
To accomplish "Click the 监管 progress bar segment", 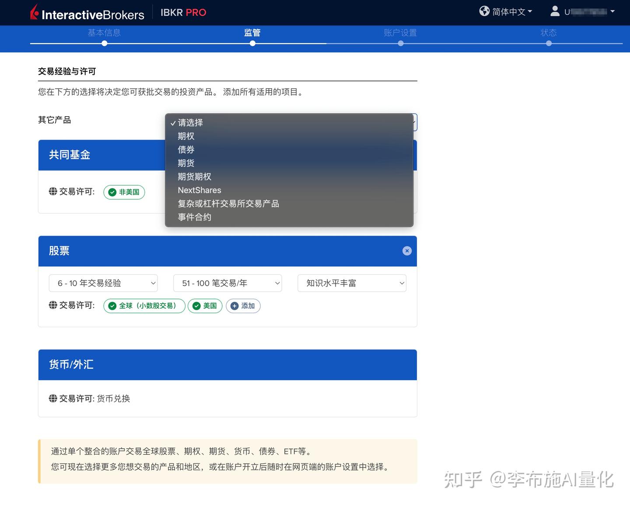I will (x=252, y=32).
